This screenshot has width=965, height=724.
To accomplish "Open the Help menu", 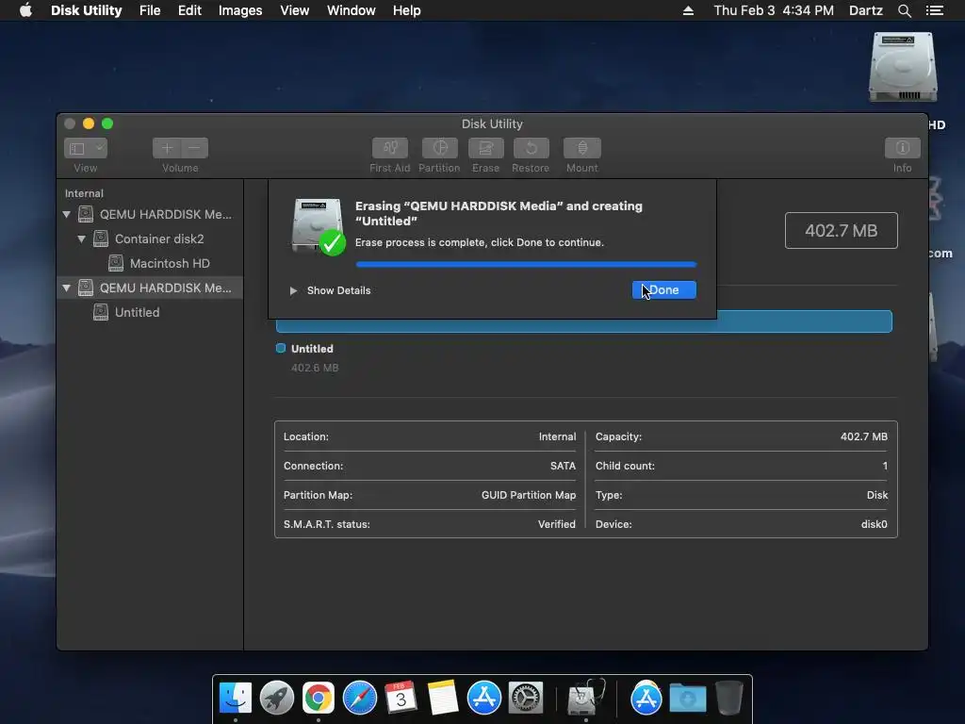I will point(407,10).
